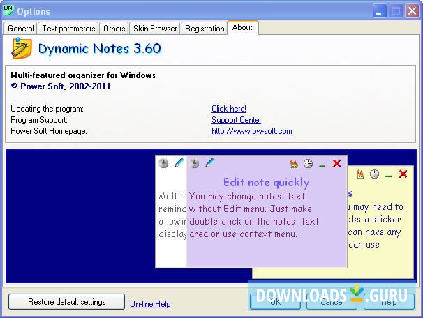Close the purple note with red X
The width and height of the screenshot is (423, 318).
(336, 163)
